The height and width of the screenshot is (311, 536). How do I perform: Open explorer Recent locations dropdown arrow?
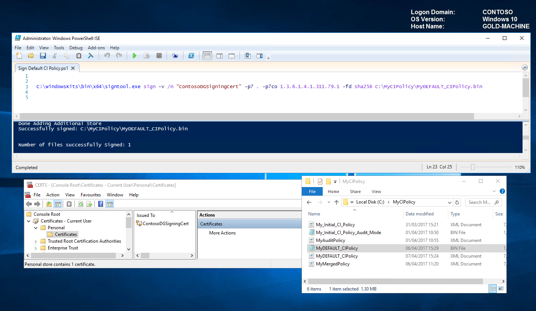click(329, 202)
